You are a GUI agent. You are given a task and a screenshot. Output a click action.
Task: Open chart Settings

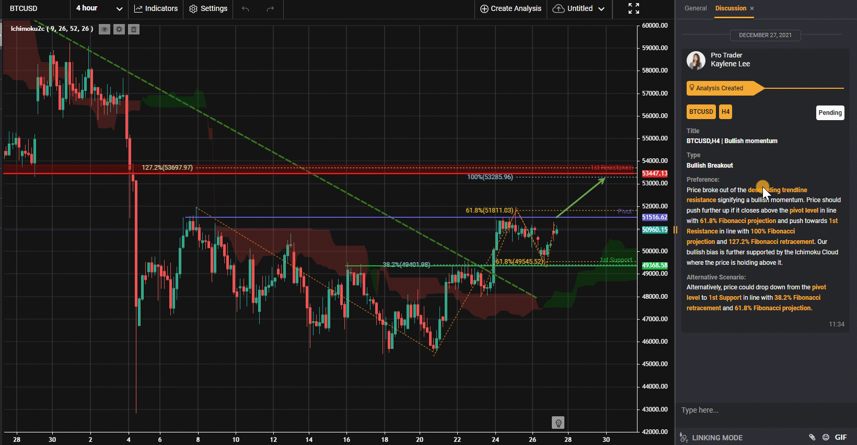click(x=208, y=8)
